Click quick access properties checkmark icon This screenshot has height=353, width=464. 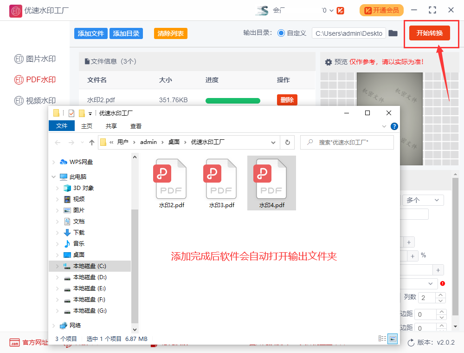[x=71, y=113]
